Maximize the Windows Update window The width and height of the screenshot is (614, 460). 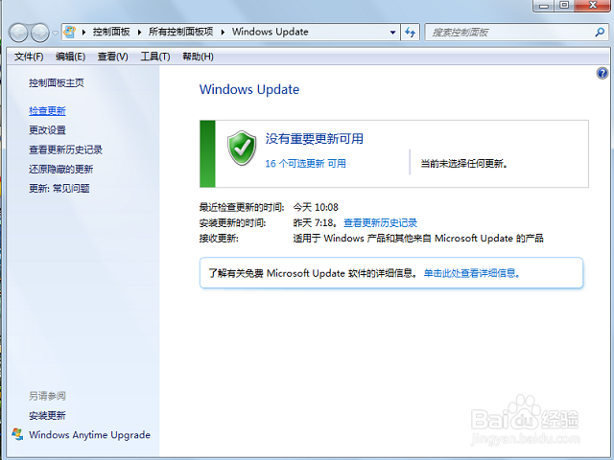pyautogui.click(x=564, y=6)
